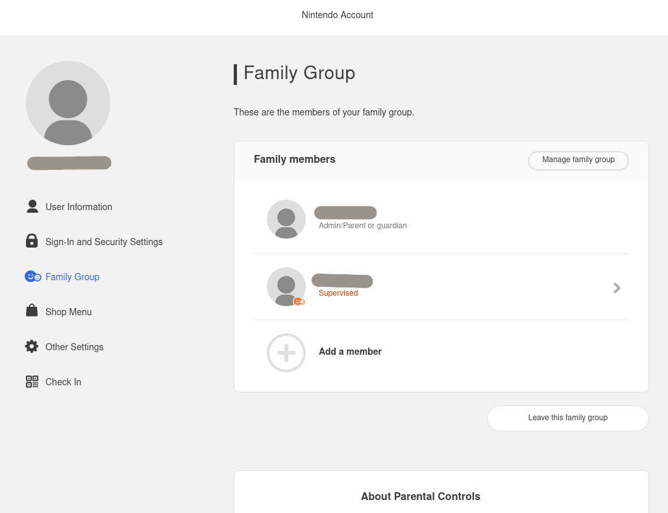Screen dimensions: 668x513
Task: Click the Sign-In and Security lock icon
Action: (32, 241)
